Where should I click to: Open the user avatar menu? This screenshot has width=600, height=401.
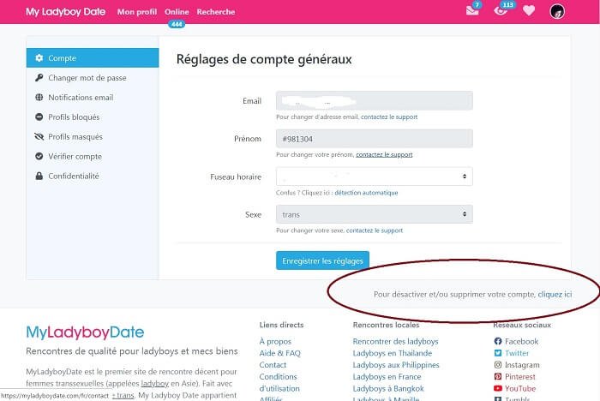pyautogui.click(x=557, y=11)
